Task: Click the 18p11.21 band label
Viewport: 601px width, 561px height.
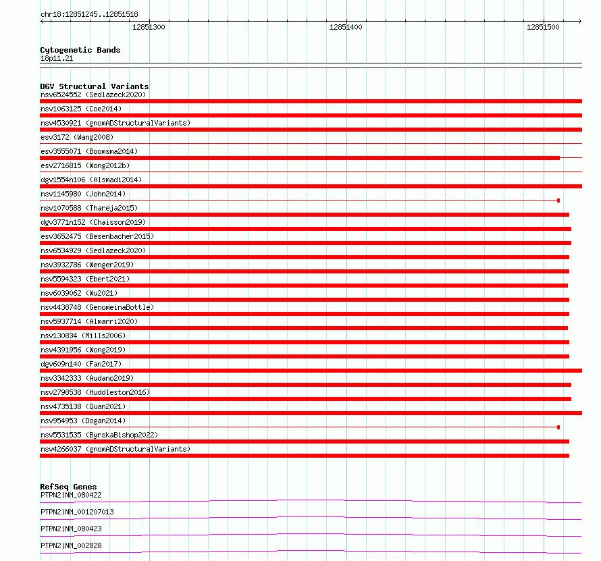Action: (57, 58)
